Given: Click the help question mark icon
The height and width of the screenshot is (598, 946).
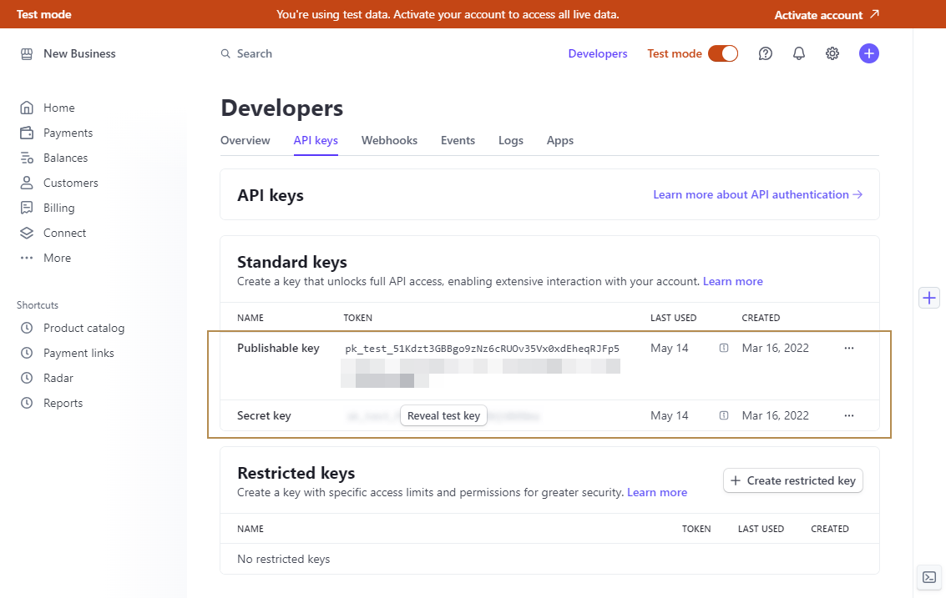Looking at the screenshot, I should pyautogui.click(x=766, y=53).
